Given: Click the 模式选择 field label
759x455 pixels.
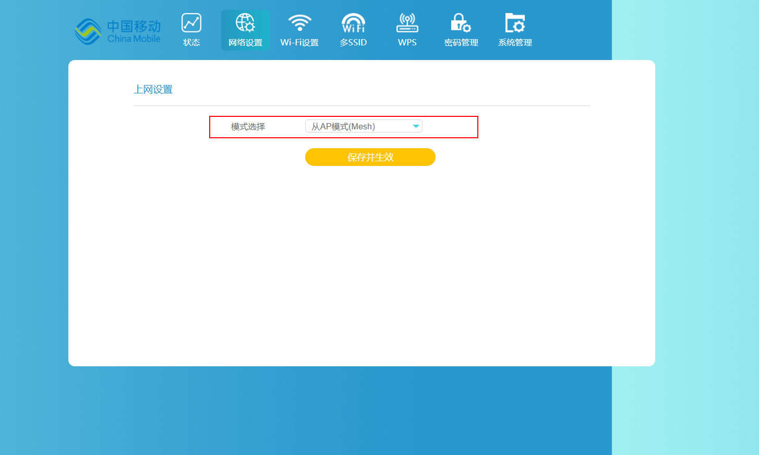Looking at the screenshot, I should [248, 127].
